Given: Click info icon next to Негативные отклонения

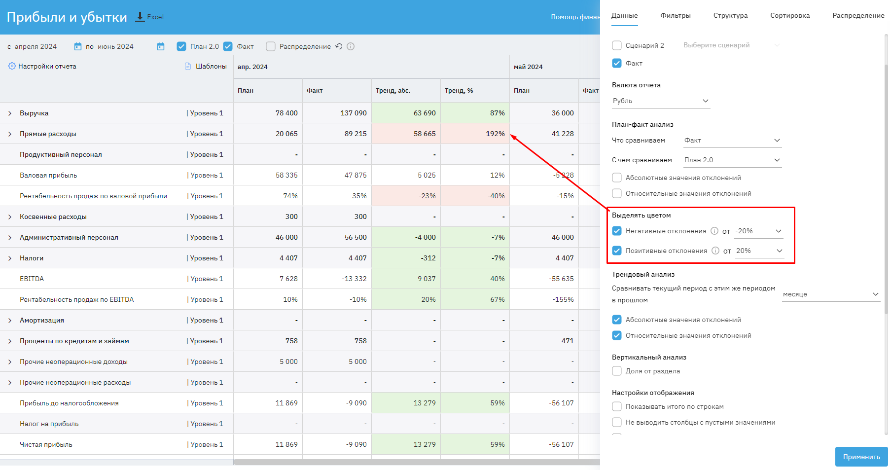Looking at the screenshot, I should (x=714, y=231).
